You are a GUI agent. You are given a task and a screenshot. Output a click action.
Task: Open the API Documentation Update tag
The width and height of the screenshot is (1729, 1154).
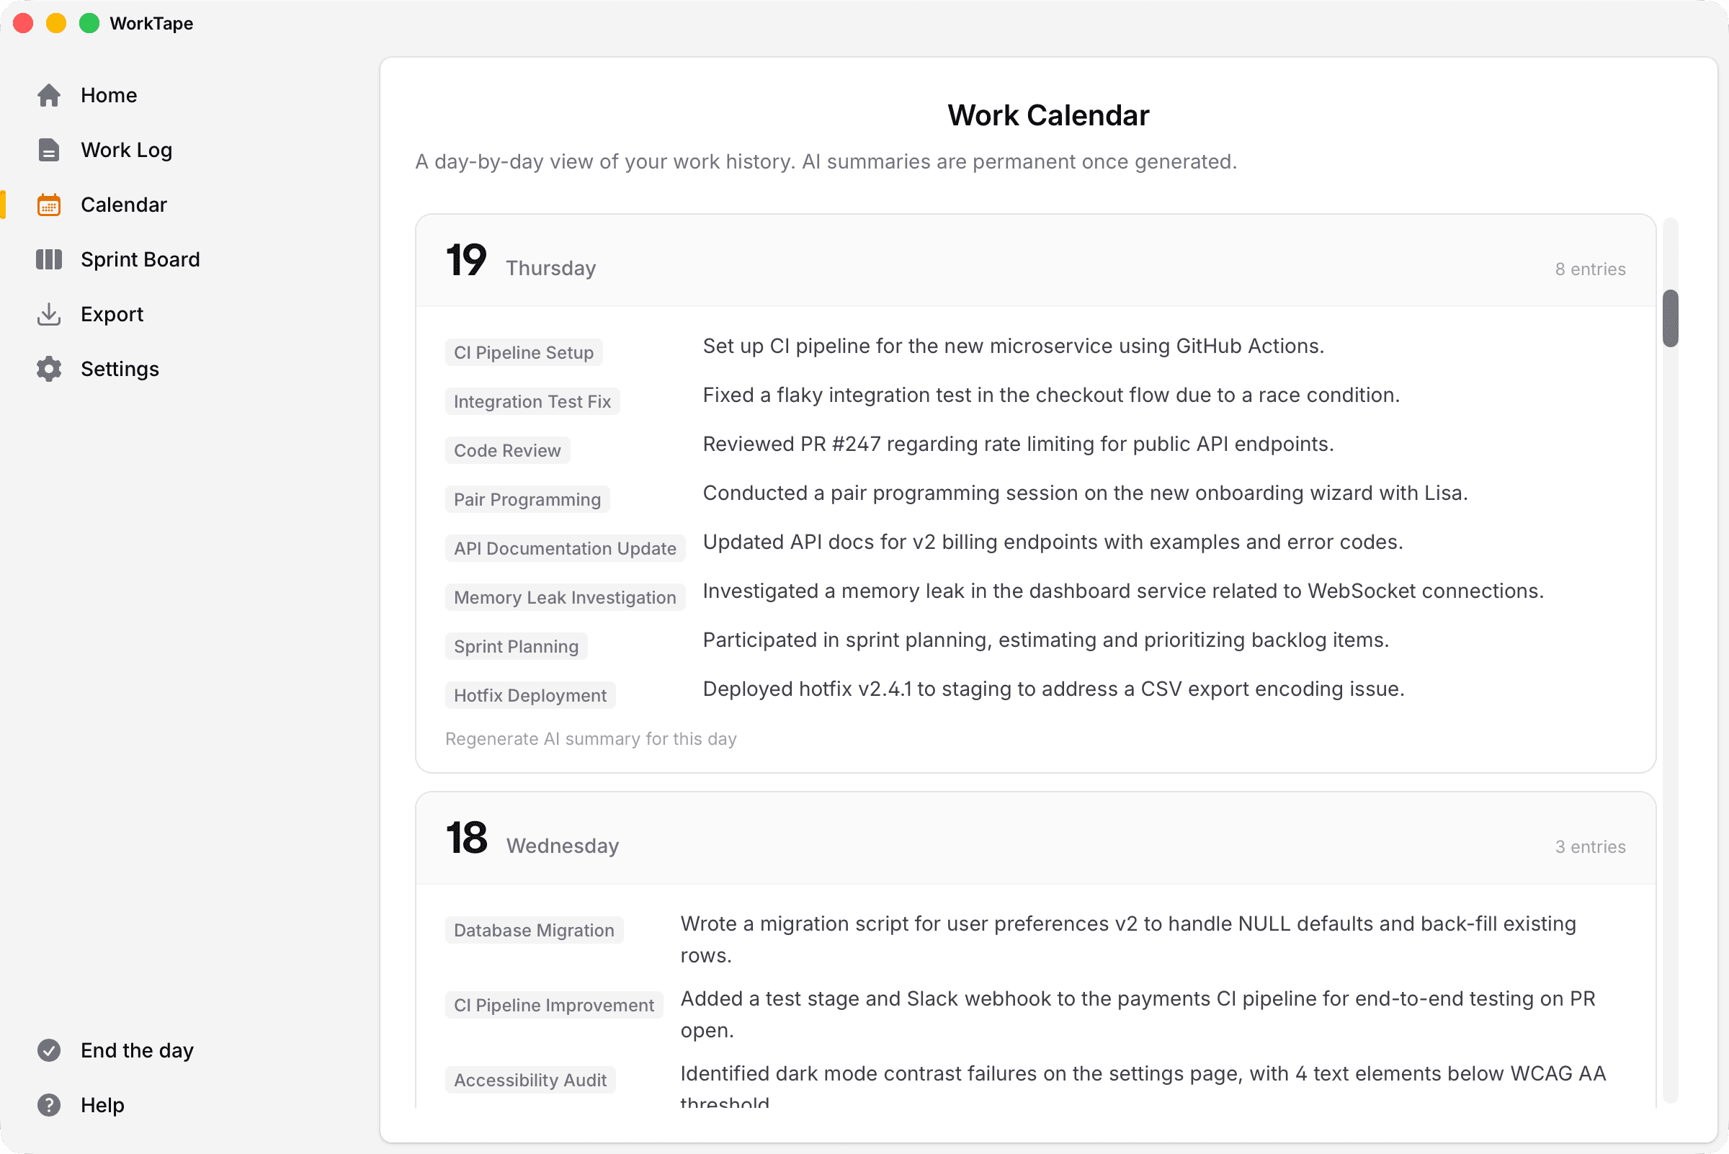click(x=566, y=548)
